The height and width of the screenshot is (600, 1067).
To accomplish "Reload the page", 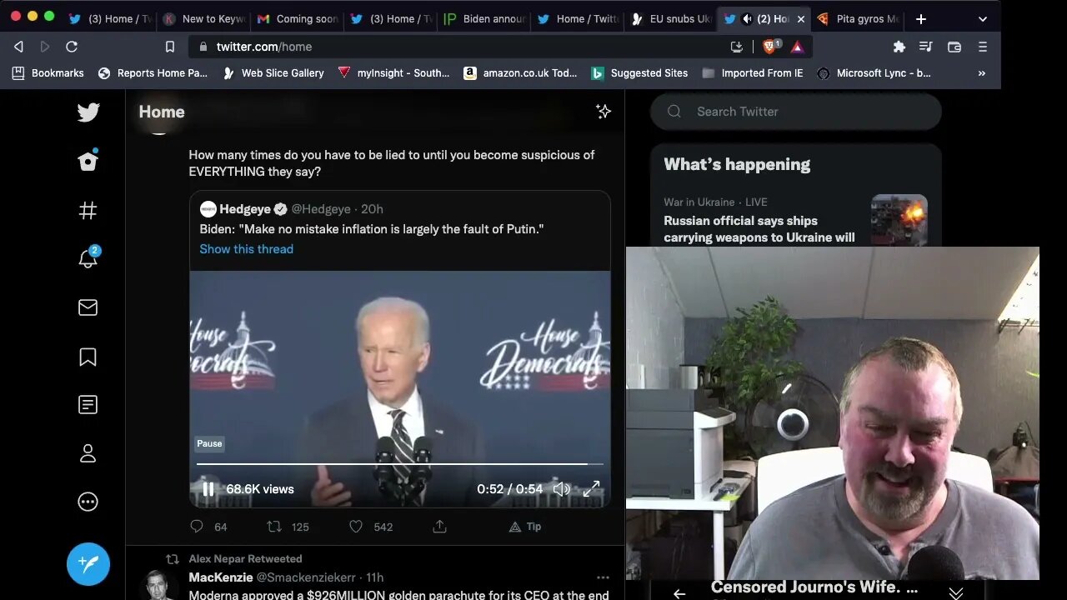I will [72, 47].
